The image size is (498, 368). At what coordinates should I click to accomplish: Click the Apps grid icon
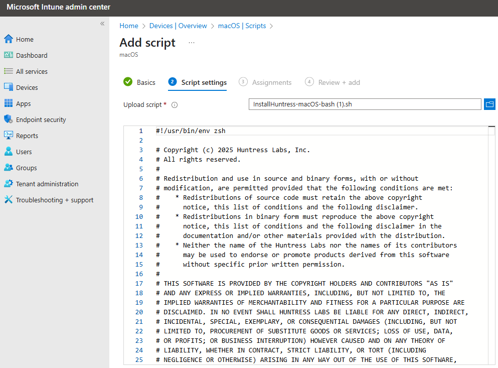[9, 103]
